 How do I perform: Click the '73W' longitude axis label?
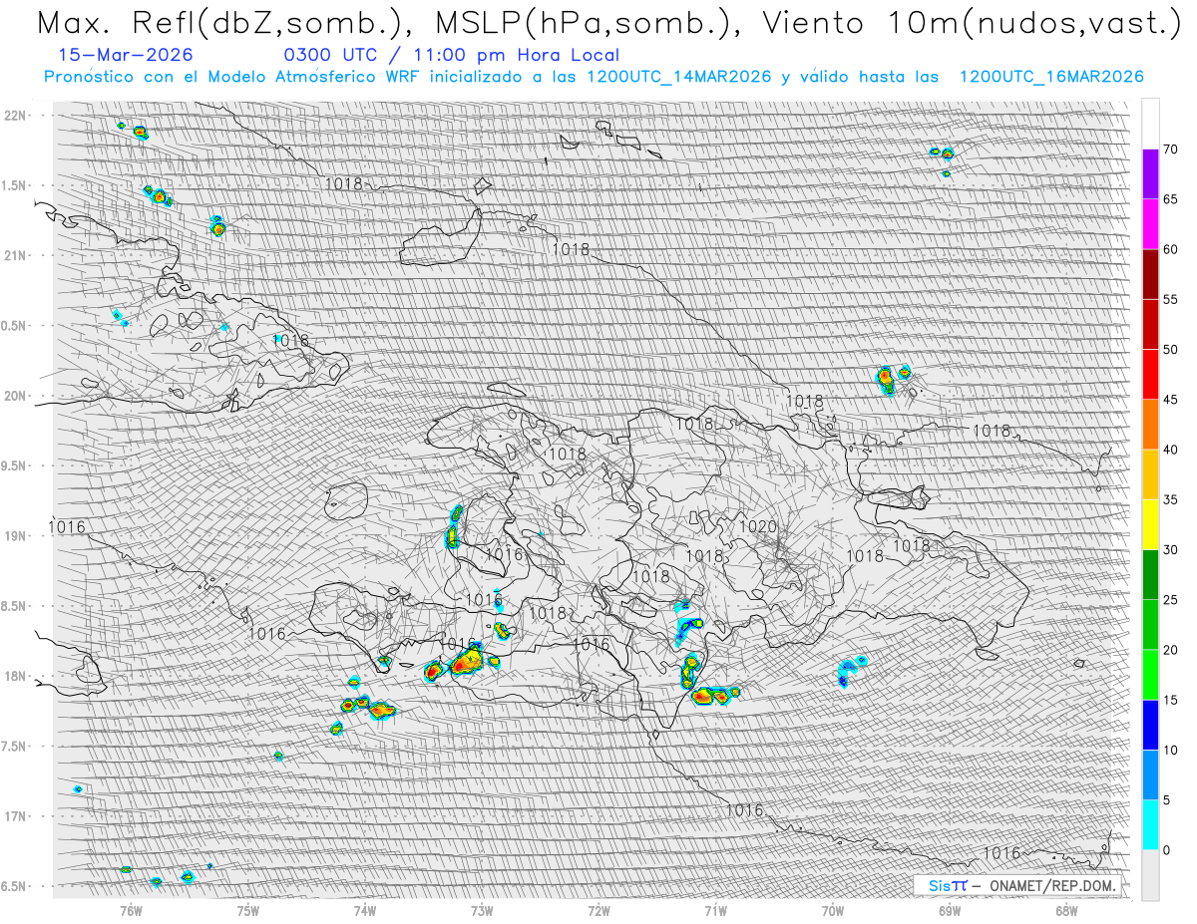click(x=482, y=911)
